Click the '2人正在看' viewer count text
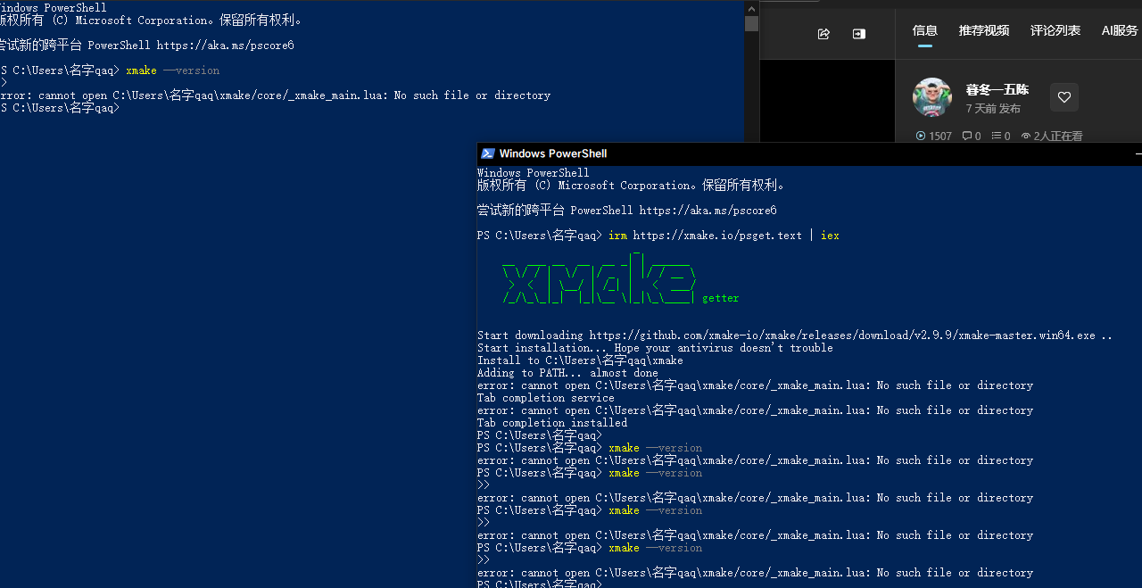 1058,137
